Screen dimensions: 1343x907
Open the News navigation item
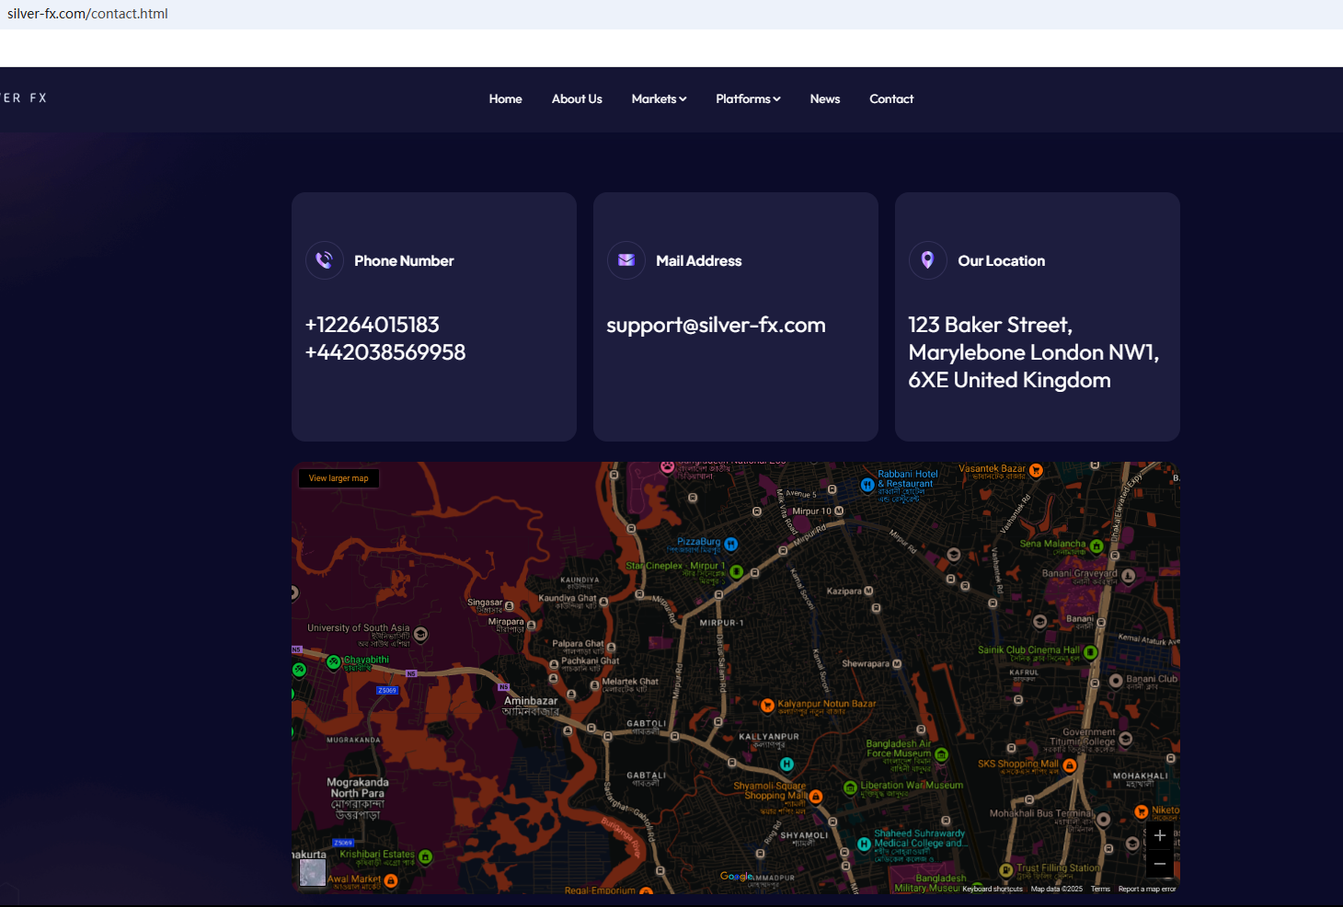[825, 99]
